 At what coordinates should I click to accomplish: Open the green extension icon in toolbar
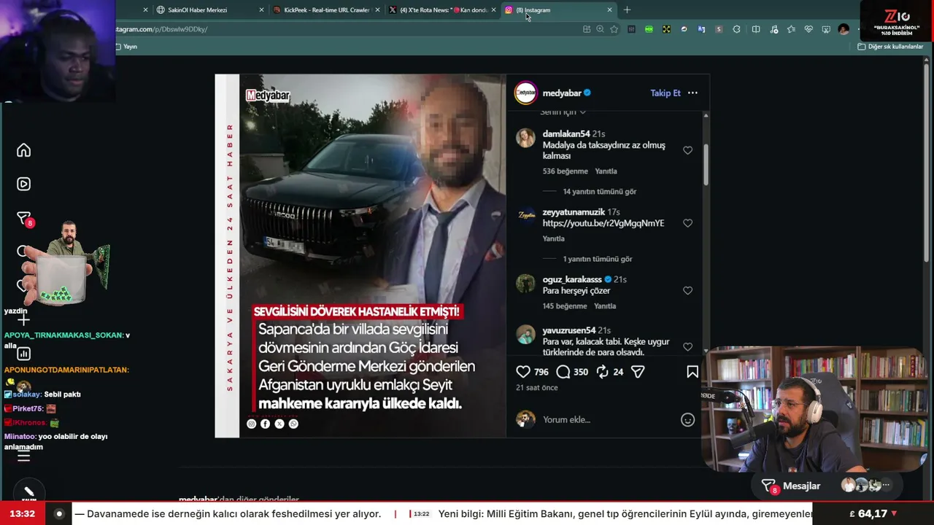[x=649, y=29]
